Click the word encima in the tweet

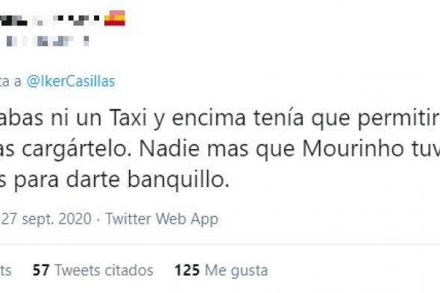pos(209,118)
